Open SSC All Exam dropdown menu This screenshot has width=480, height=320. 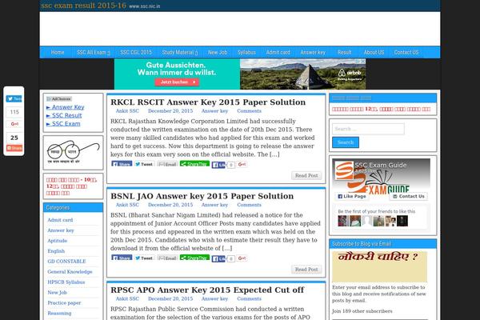click(94, 52)
